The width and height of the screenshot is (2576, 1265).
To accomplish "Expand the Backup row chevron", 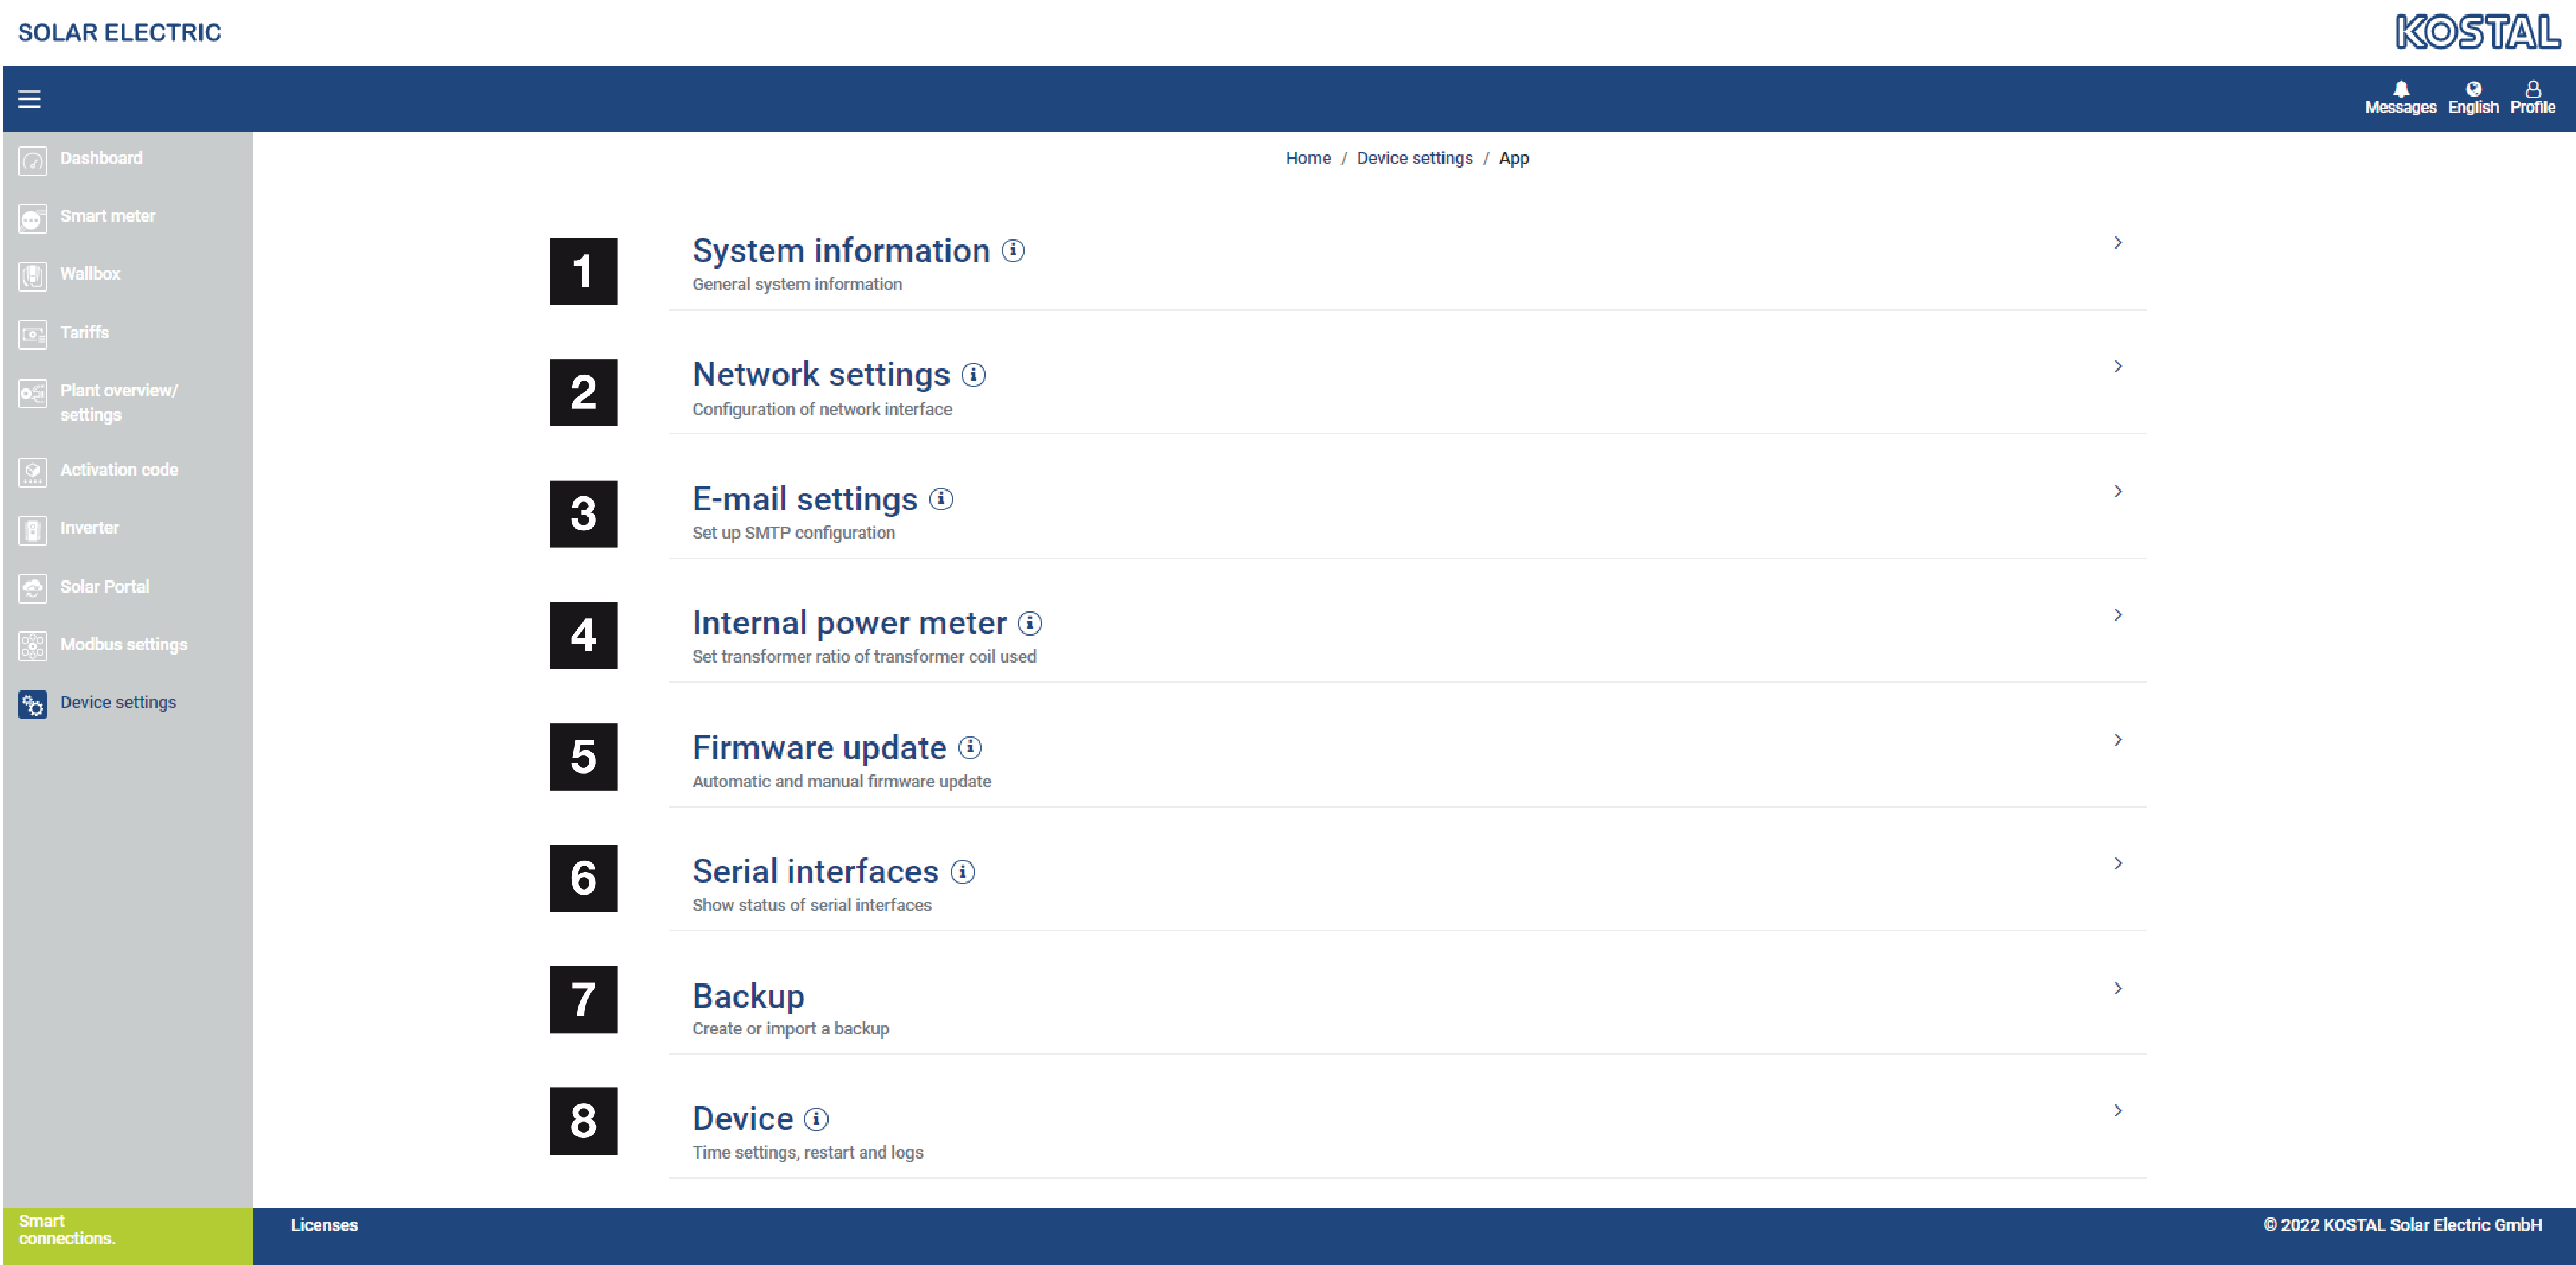I will coord(2117,988).
